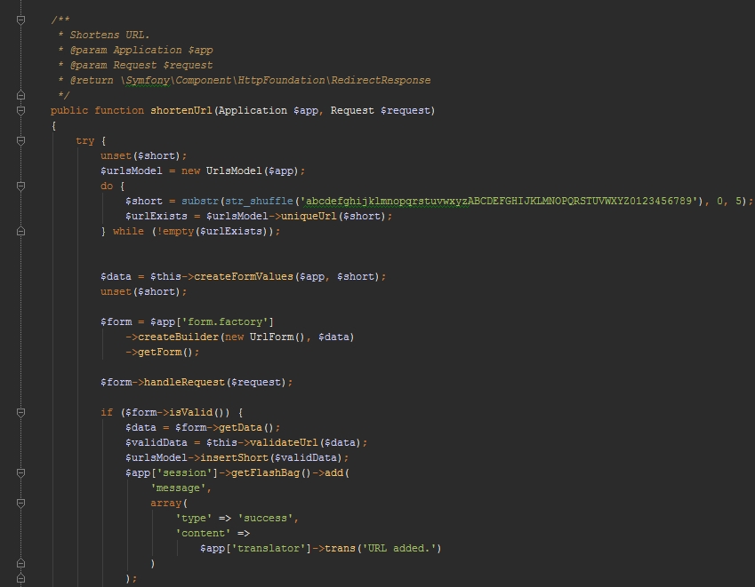This screenshot has width=755, height=587.
Task: Click the 'translator' string key
Action: click(x=269, y=549)
